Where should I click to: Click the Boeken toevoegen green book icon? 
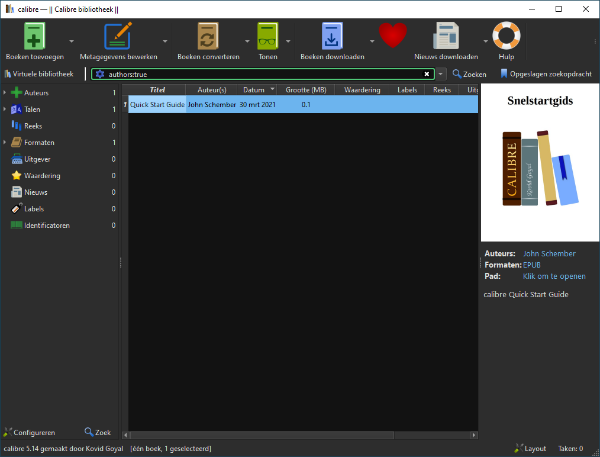(34, 36)
